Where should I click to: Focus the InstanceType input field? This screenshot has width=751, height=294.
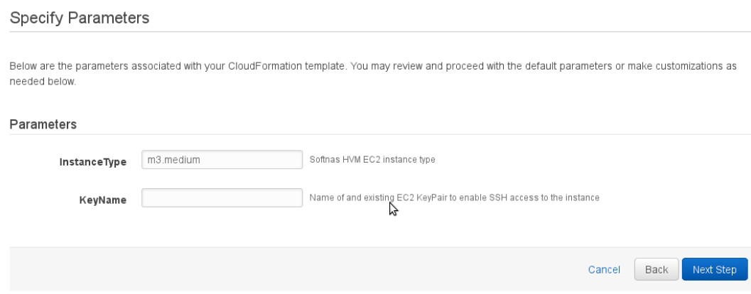[x=222, y=160]
